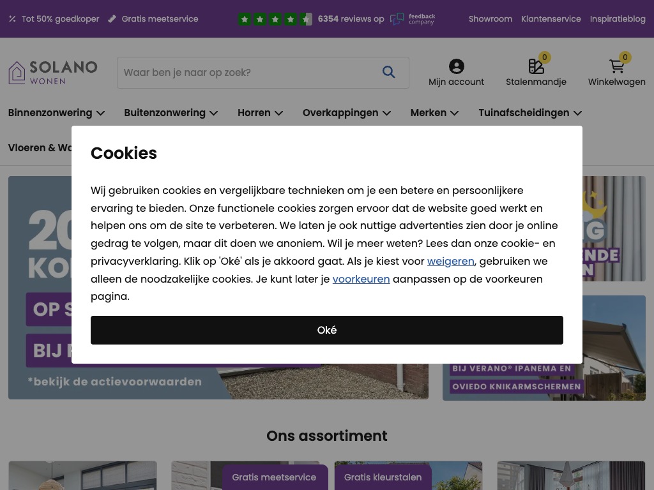
Task: Click the Feedback Company logo icon
Action: tap(397, 19)
